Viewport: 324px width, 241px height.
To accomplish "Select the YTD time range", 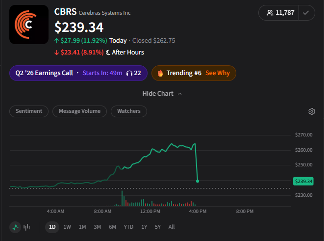I will [x=128, y=227].
